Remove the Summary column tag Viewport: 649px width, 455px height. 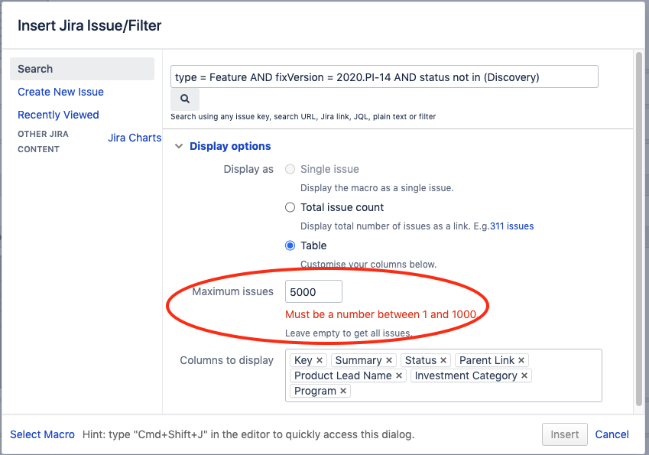tap(389, 360)
